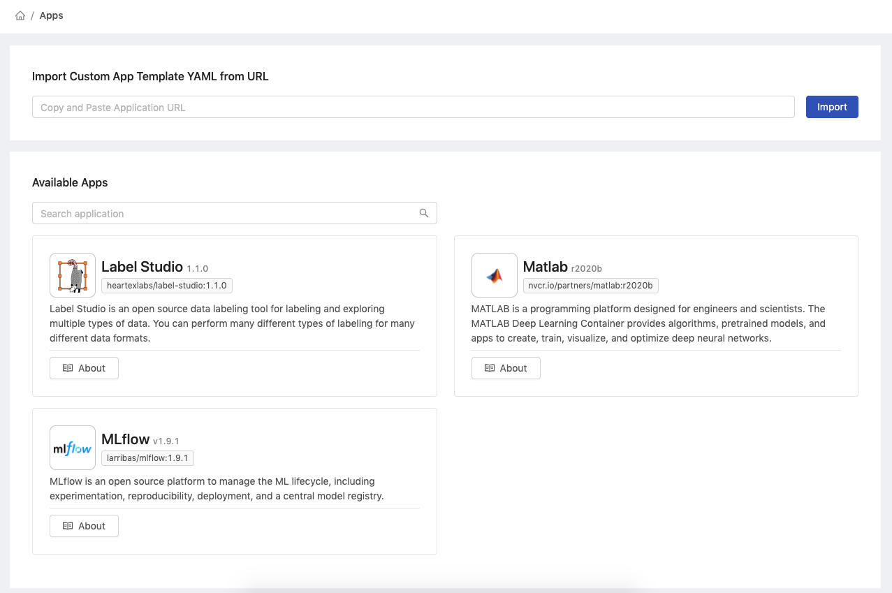This screenshot has width=892, height=593.
Task: Click the search magnifier icon
Action: point(424,213)
